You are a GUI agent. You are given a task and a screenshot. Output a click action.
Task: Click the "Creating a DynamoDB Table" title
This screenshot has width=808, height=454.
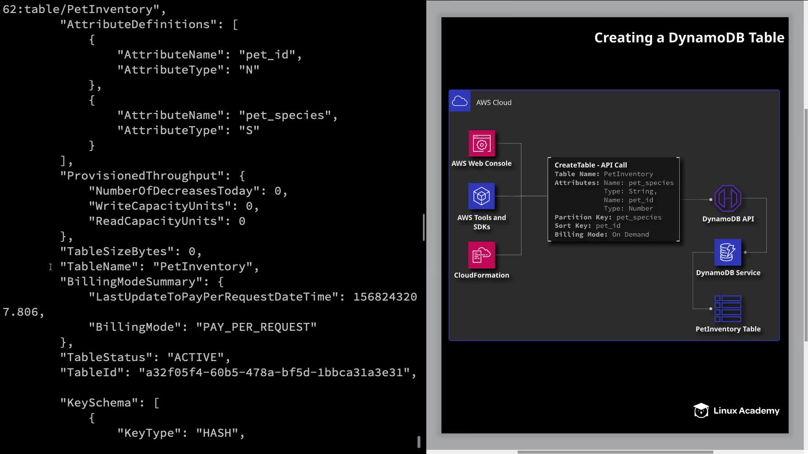689,38
